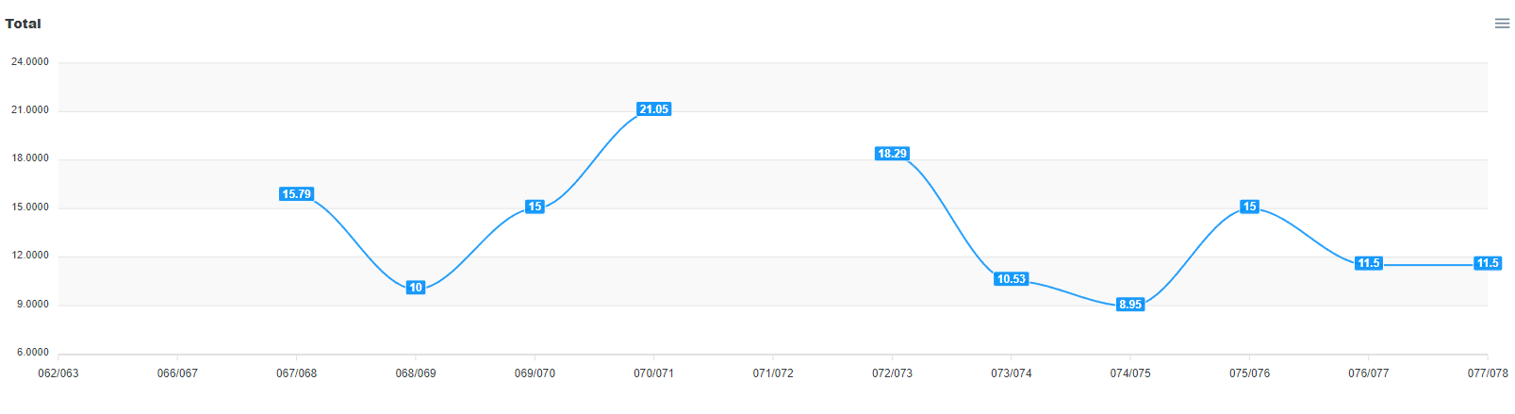
Task: Select the 8.95 data label
Action: [x=1130, y=305]
